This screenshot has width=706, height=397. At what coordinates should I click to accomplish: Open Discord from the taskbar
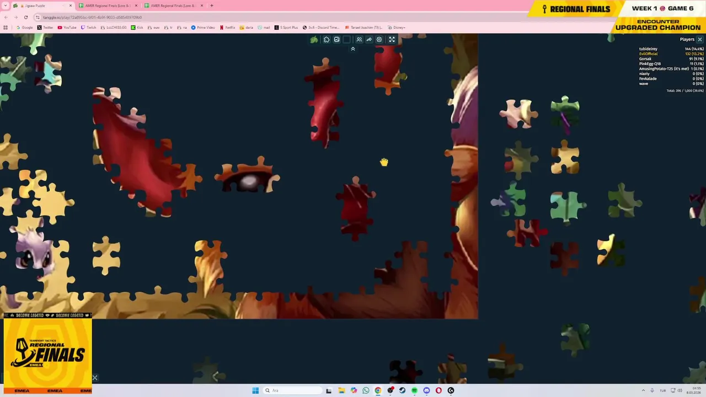click(x=426, y=390)
